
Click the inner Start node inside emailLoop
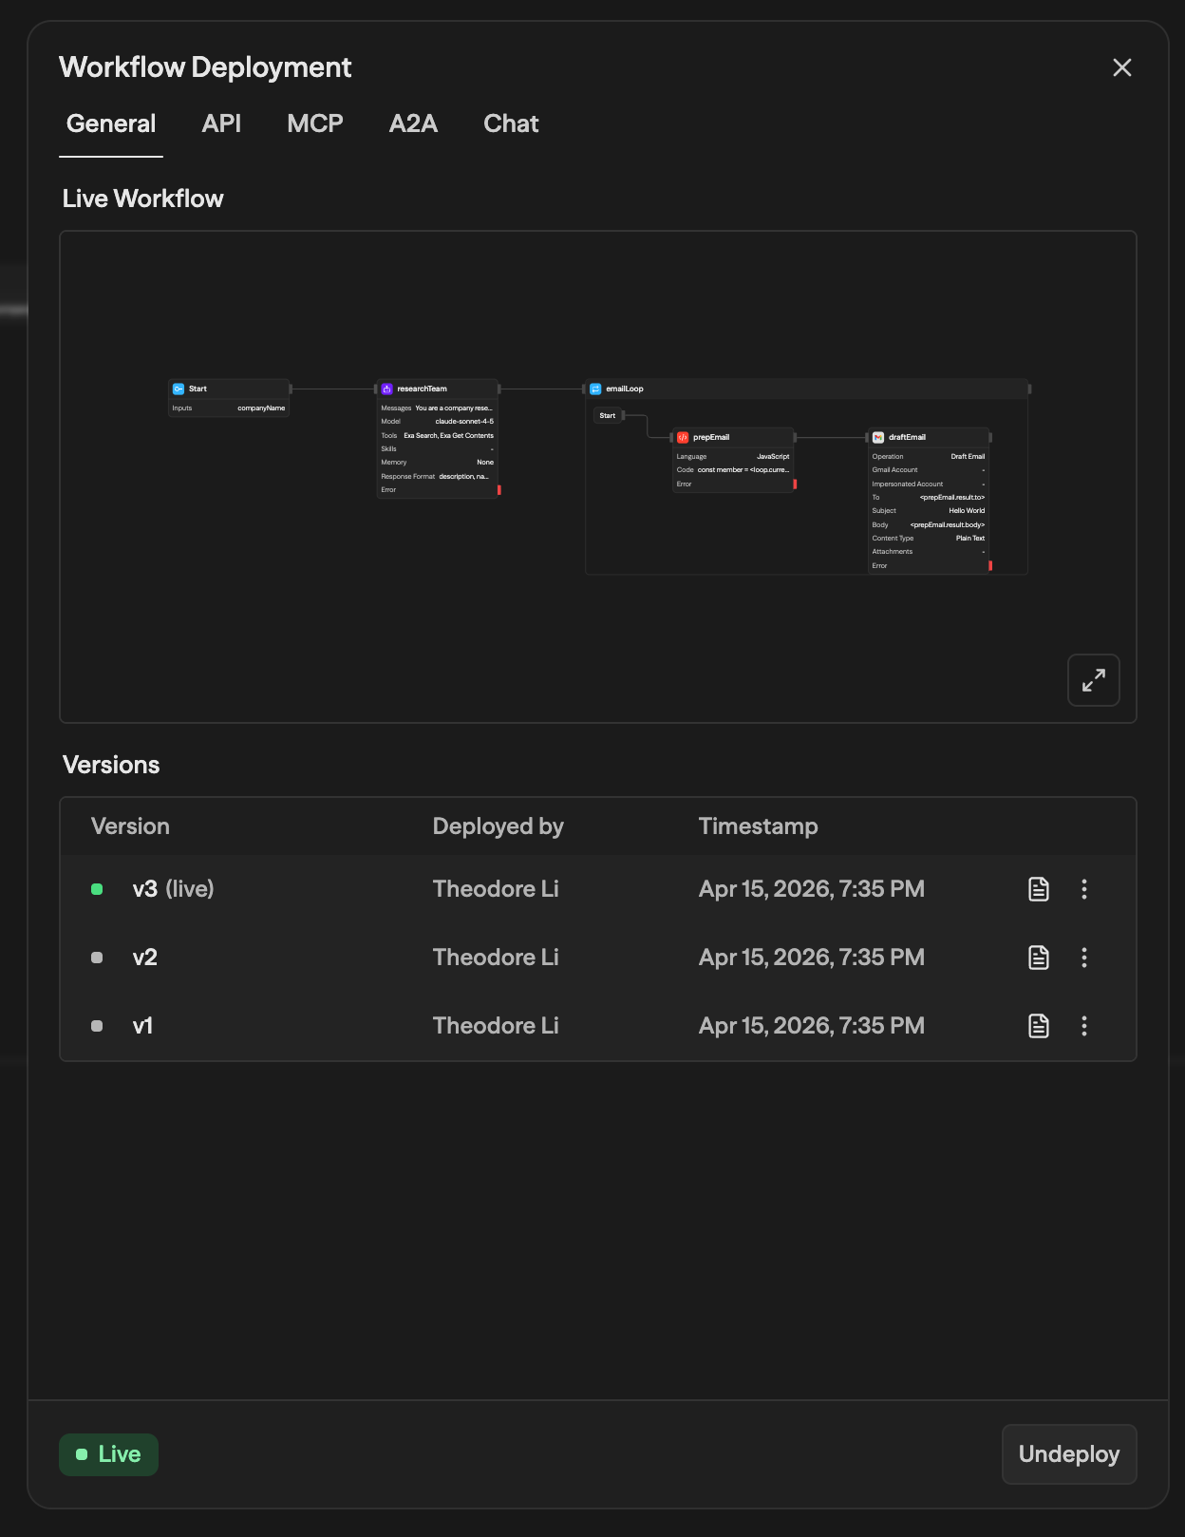(608, 415)
